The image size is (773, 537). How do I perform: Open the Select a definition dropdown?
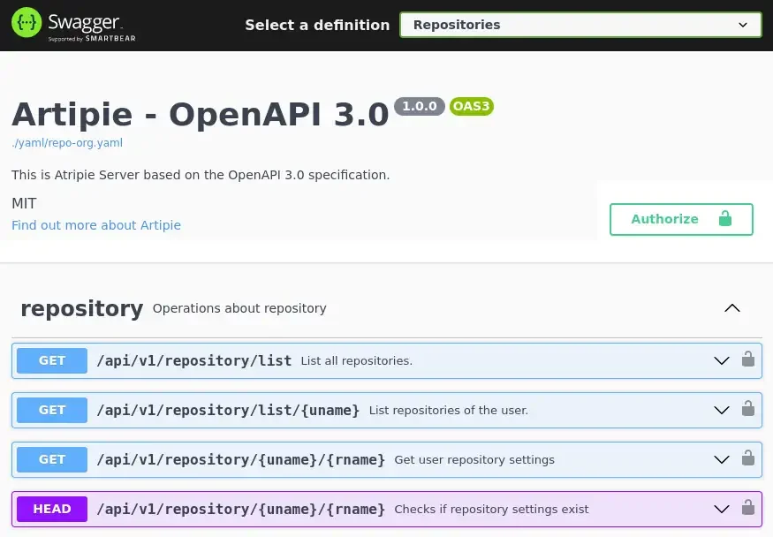(x=580, y=25)
